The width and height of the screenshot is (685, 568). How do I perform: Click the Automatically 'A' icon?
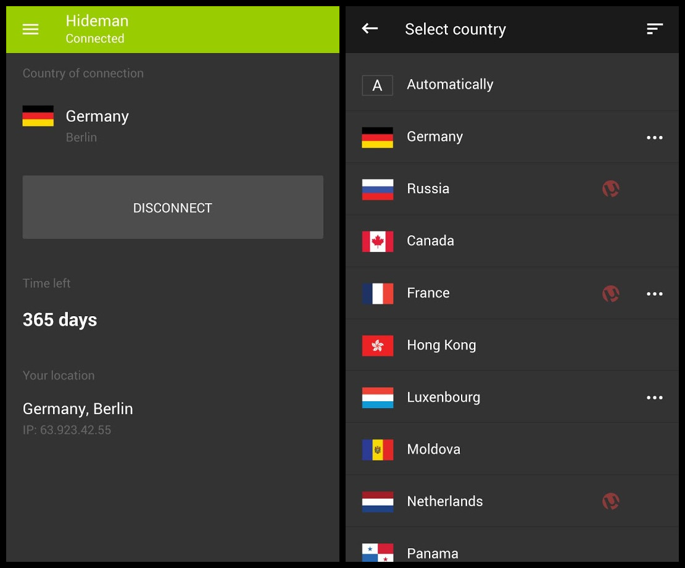coord(378,85)
